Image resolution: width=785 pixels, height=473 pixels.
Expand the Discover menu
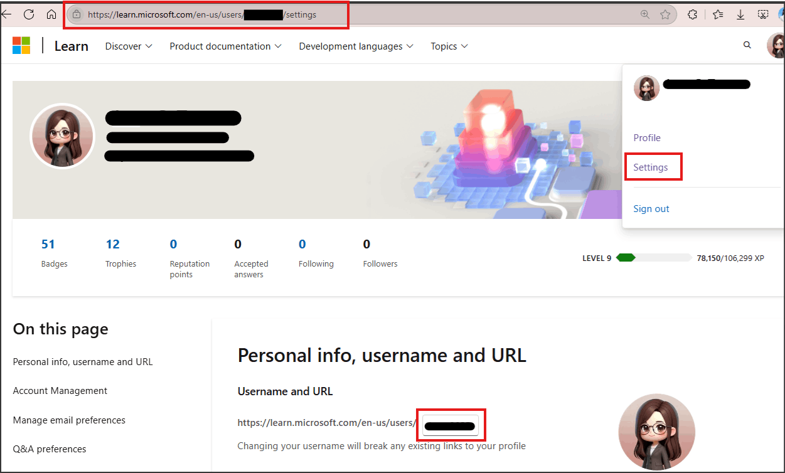(129, 46)
